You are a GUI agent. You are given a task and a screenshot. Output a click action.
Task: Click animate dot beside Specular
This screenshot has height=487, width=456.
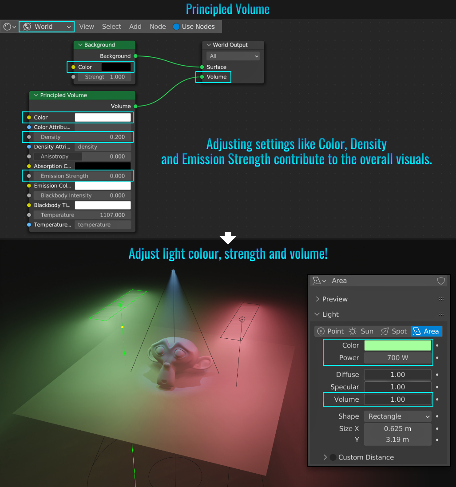[x=437, y=387]
